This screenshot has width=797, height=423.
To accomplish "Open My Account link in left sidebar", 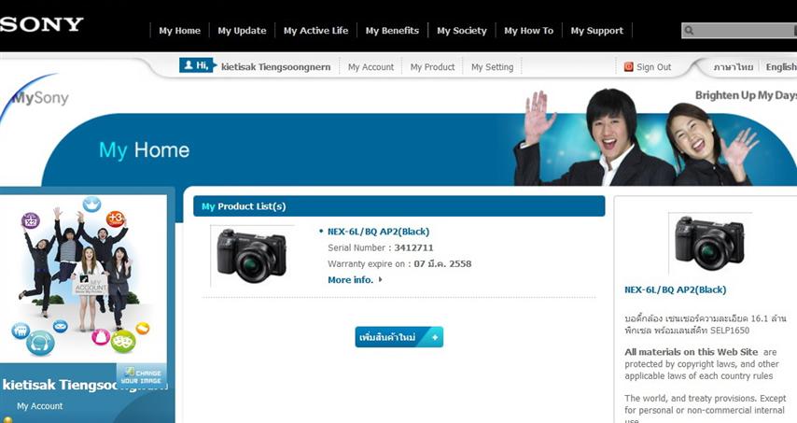I will 39,406.
